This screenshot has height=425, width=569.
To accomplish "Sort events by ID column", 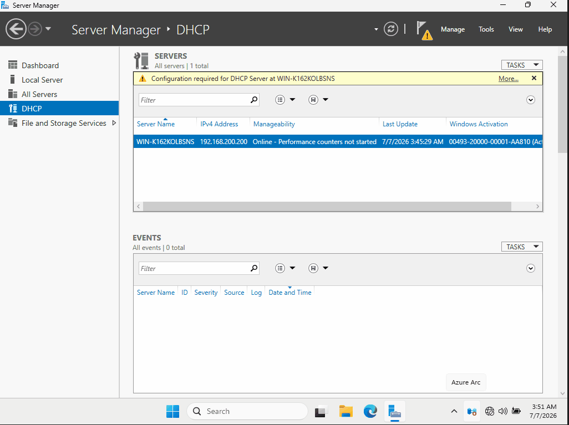I will (x=184, y=293).
